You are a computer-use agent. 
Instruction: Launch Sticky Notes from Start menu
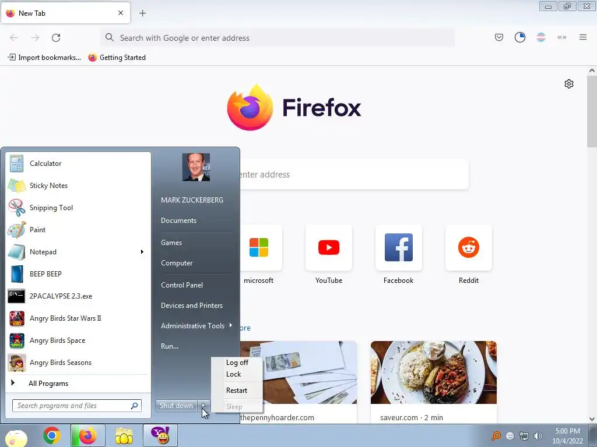(x=78, y=186)
